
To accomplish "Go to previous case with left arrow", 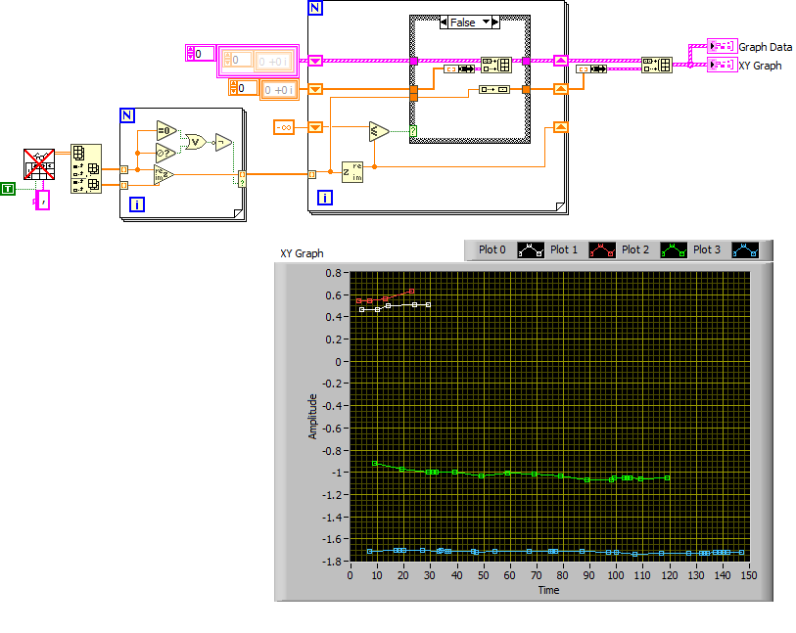I will click(x=444, y=23).
